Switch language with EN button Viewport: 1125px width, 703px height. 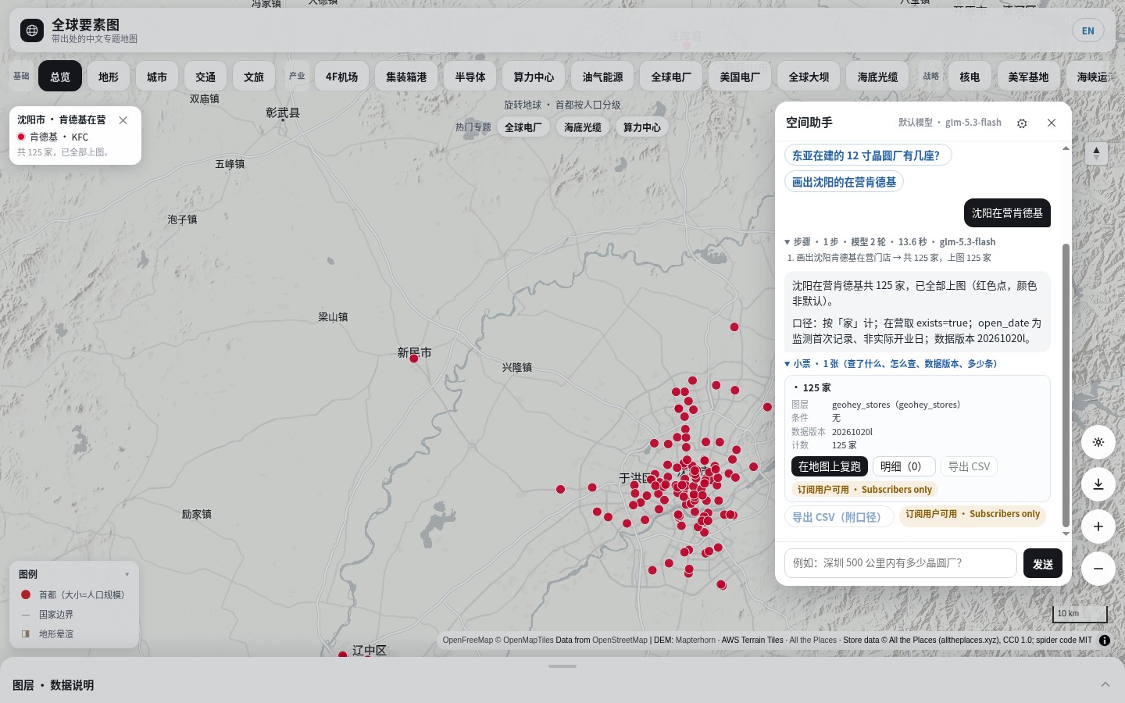[x=1088, y=30]
